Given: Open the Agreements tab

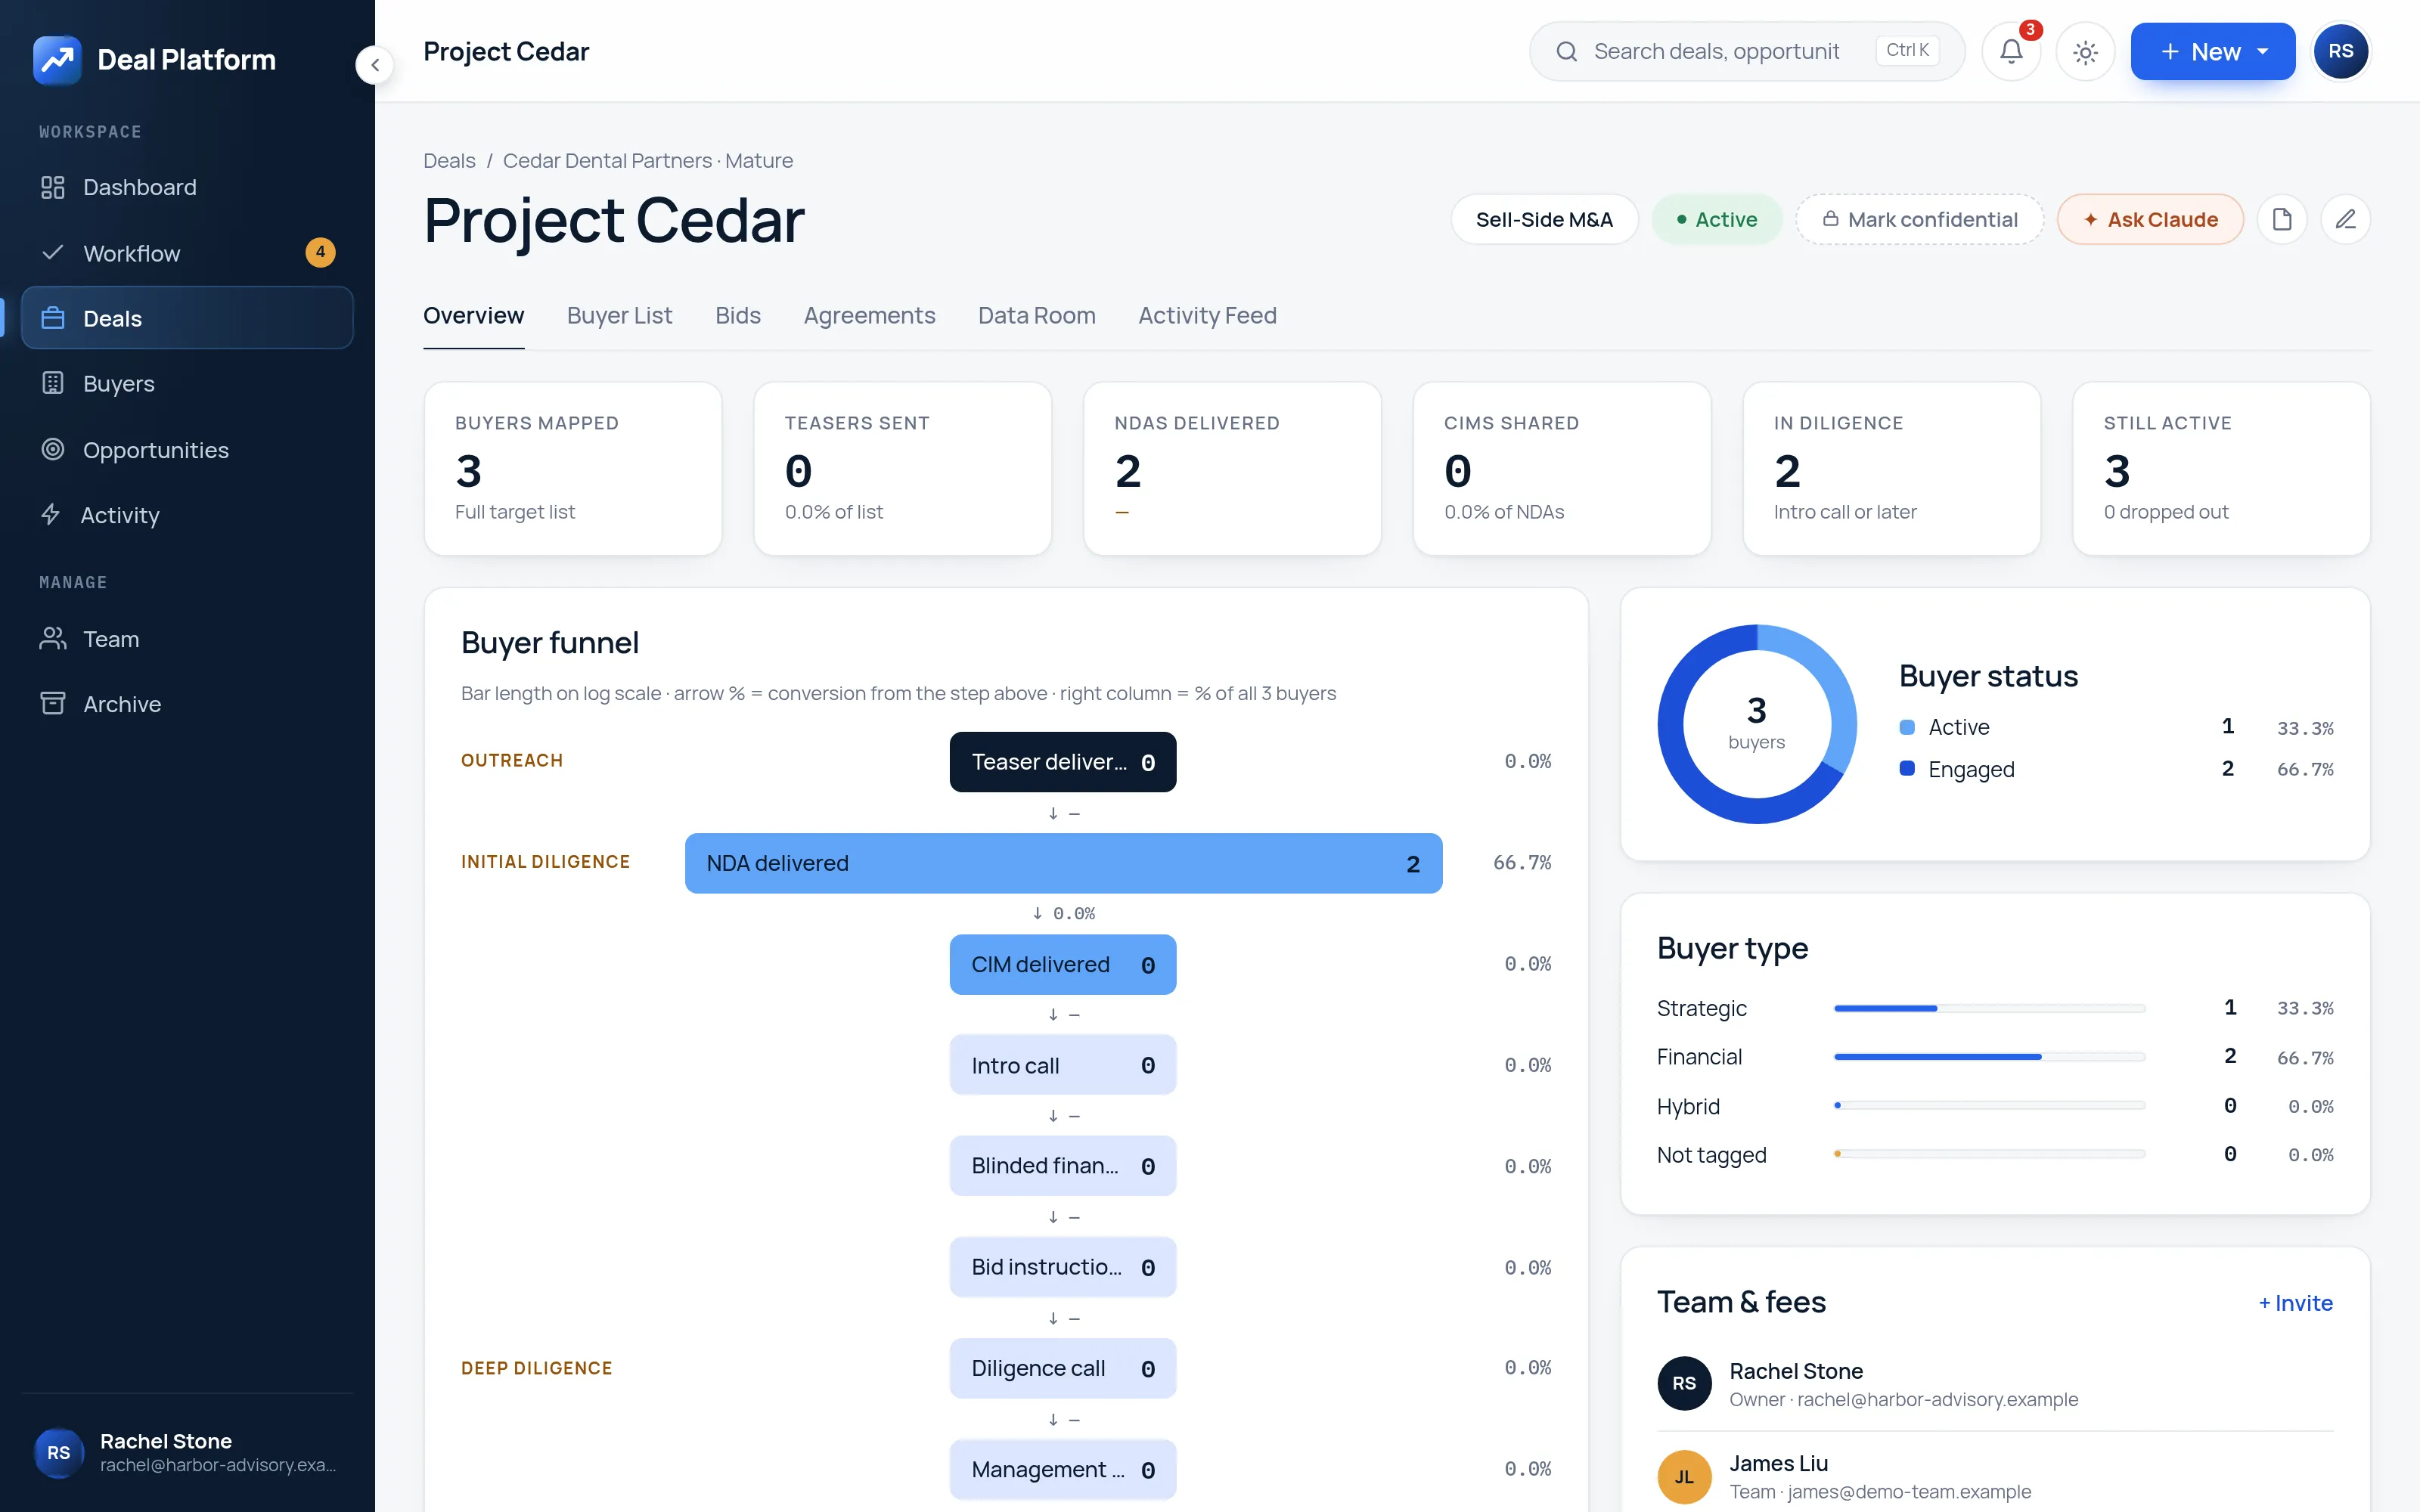Looking at the screenshot, I should (869, 316).
